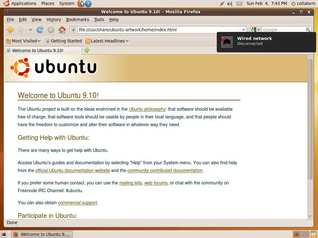Open a new tab with plus icon

coord(87,50)
